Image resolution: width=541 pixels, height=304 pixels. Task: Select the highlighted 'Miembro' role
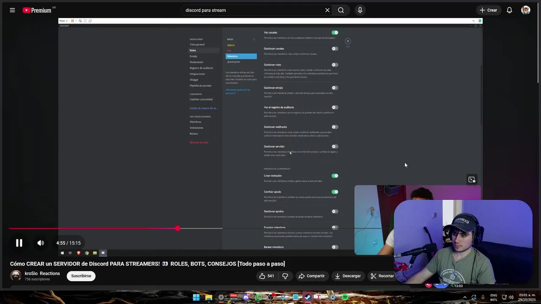click(241, 56)
